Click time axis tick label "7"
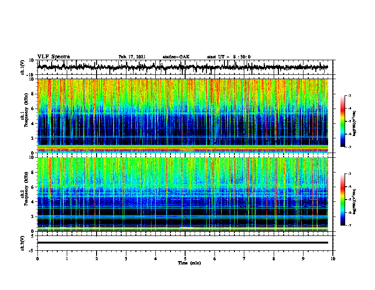Screen dimensions: 375x290 click(244, 259)
